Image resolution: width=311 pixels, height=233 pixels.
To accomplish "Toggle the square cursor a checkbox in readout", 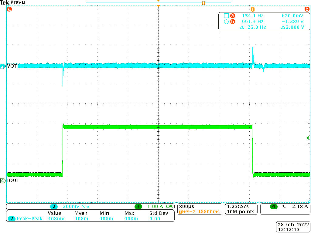I will [226, 15].
